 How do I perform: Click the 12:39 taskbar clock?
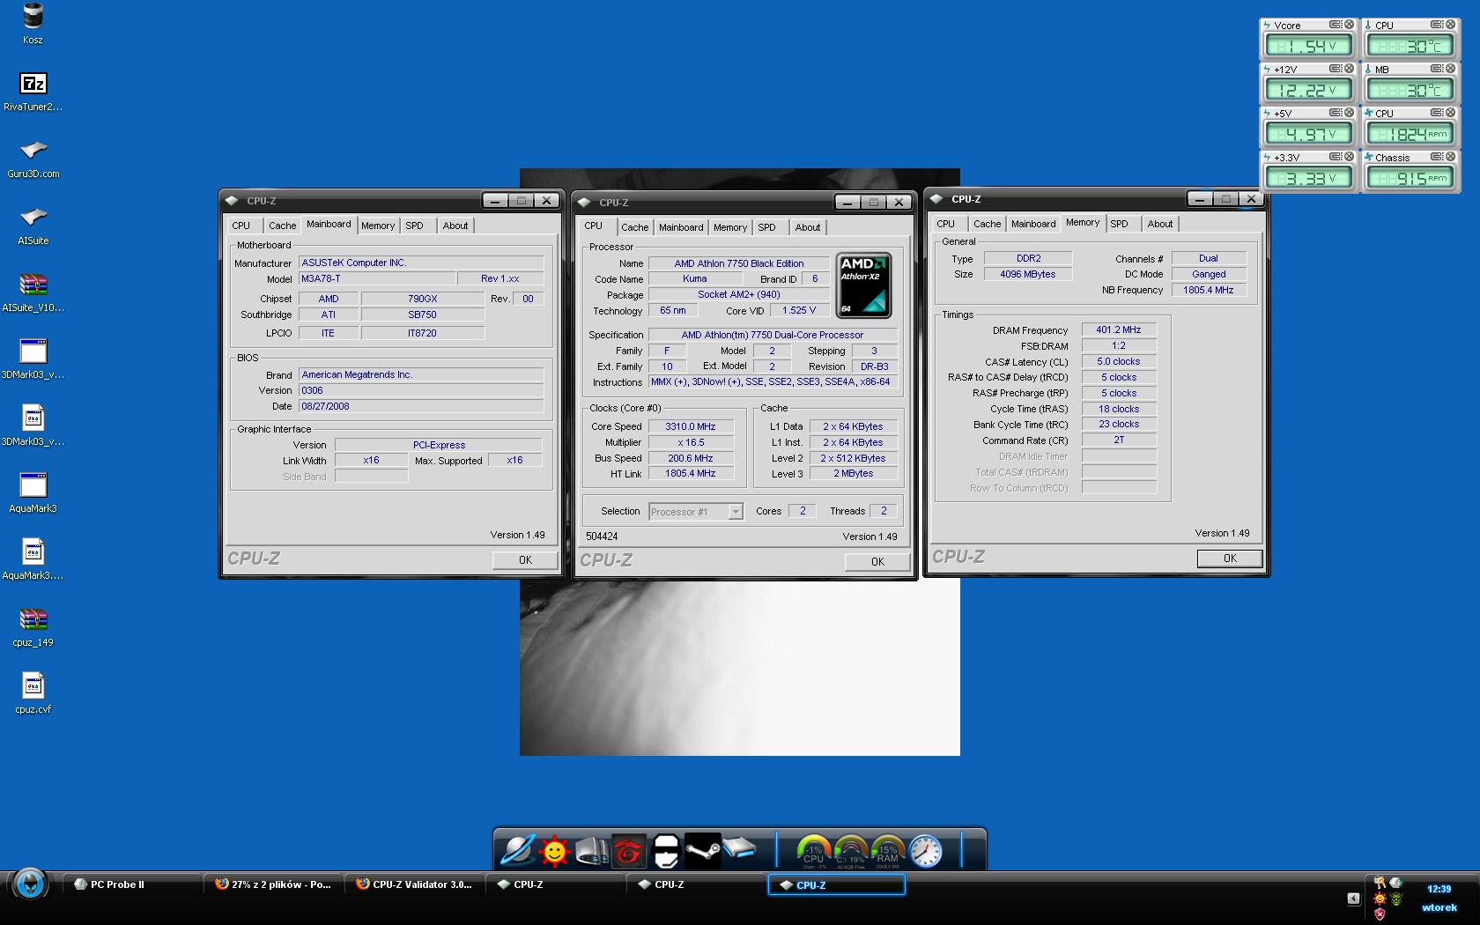pyautogui.click(x=1439, y=889)
